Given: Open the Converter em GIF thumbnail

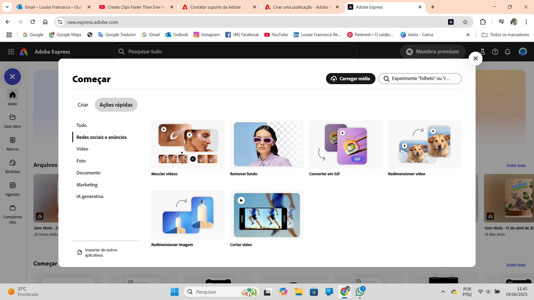Looking at the screenshot, I should 346,144.
